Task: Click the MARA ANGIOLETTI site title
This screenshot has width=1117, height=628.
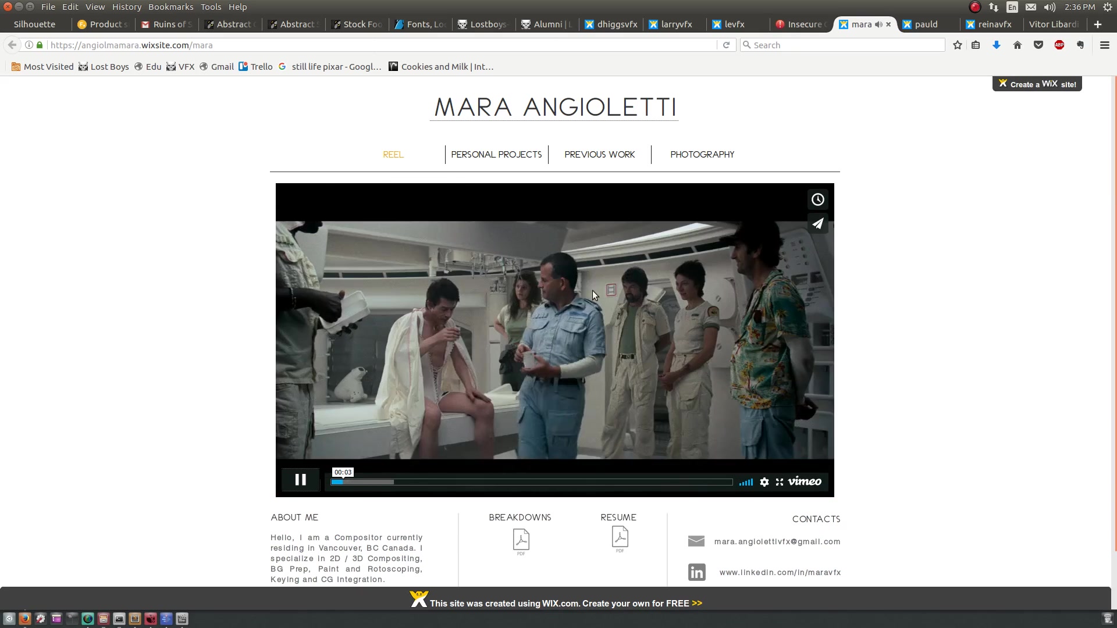Action: pyautogui.click(x=554, y=108)
